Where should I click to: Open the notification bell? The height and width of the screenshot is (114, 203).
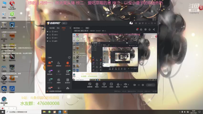coord(149,29)
